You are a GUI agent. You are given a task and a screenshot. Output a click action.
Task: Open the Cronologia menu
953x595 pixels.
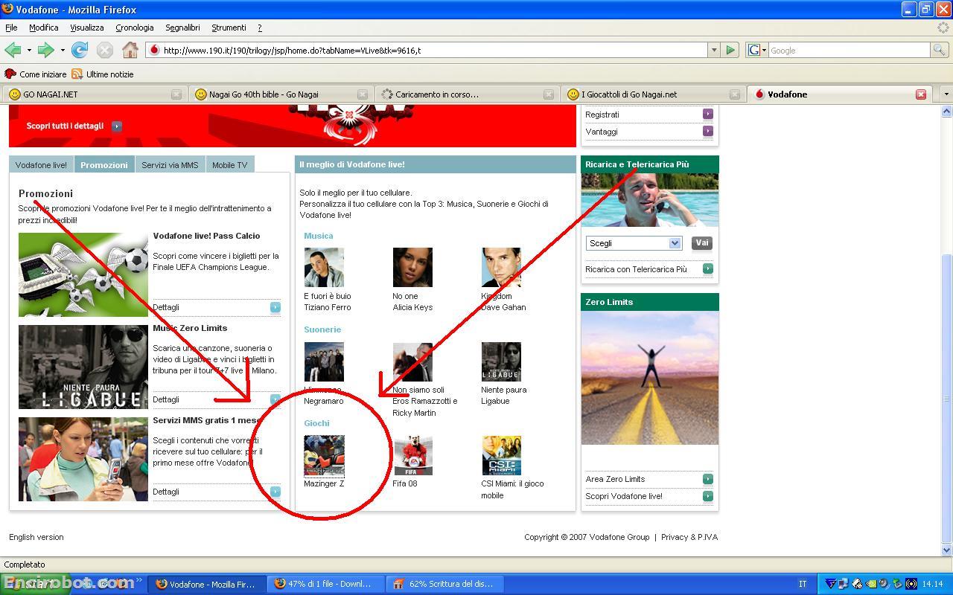tap(135, 28)
